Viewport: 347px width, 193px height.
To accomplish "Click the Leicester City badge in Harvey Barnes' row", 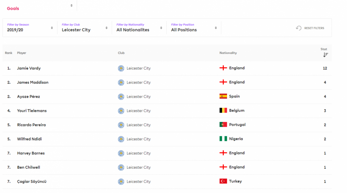I will pyautogui.click(x=121, y=153).
